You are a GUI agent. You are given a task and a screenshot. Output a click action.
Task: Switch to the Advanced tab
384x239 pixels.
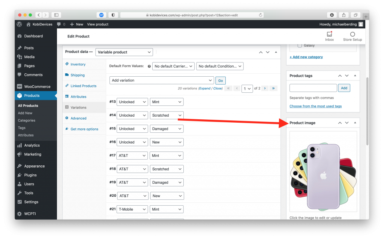[84, 118]
